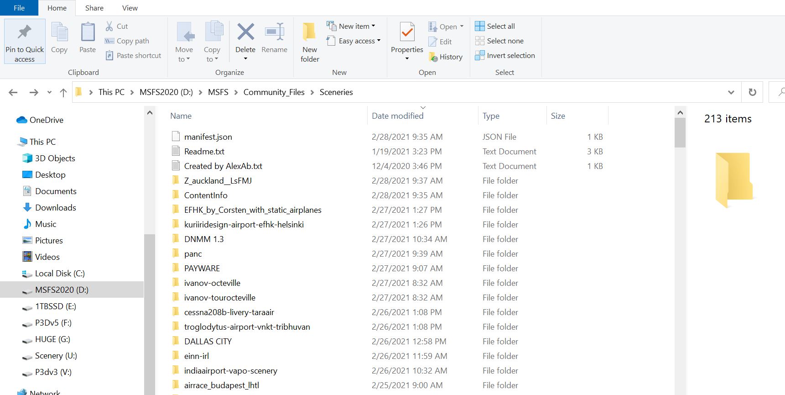This screenshot has width=785, height=395.
Task: Go back with the Back arrow
Action: [13, 92]
